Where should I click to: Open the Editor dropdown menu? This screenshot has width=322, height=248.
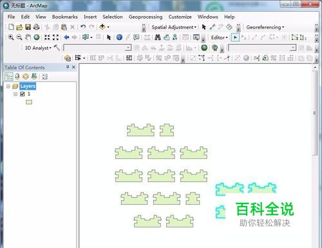click(x=220, y=37)
